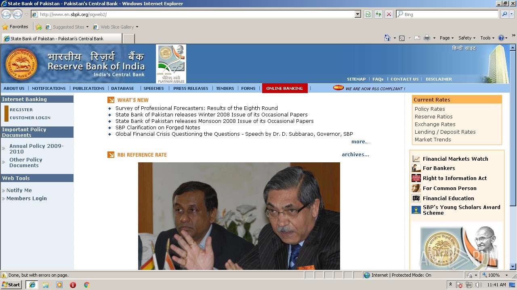Image resolution: width=517 pixels, height=290 pixels.
Task: Click the more... link under What's New
Action: coord(360,142)
